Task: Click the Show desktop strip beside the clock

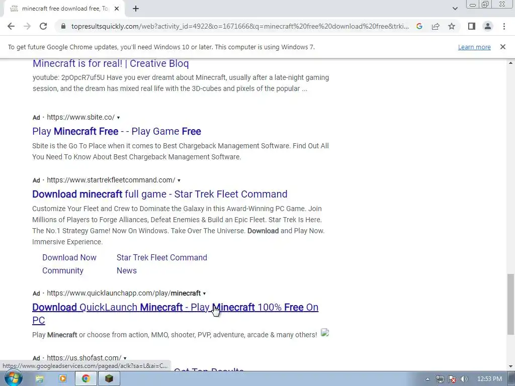Action: point(511,379)
